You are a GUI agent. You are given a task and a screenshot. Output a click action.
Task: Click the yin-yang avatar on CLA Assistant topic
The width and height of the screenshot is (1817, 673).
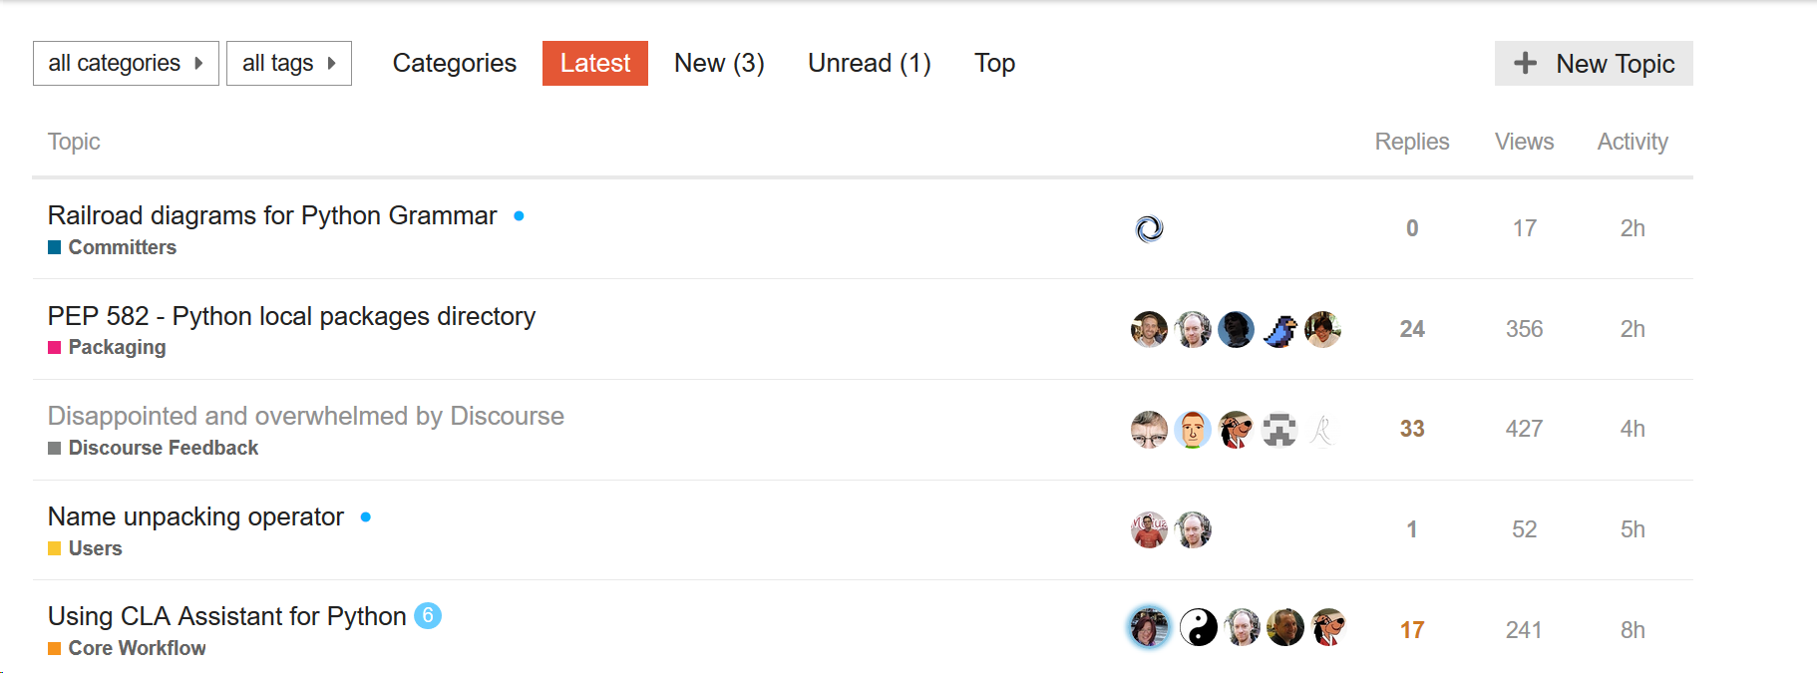coord(1199,628)
